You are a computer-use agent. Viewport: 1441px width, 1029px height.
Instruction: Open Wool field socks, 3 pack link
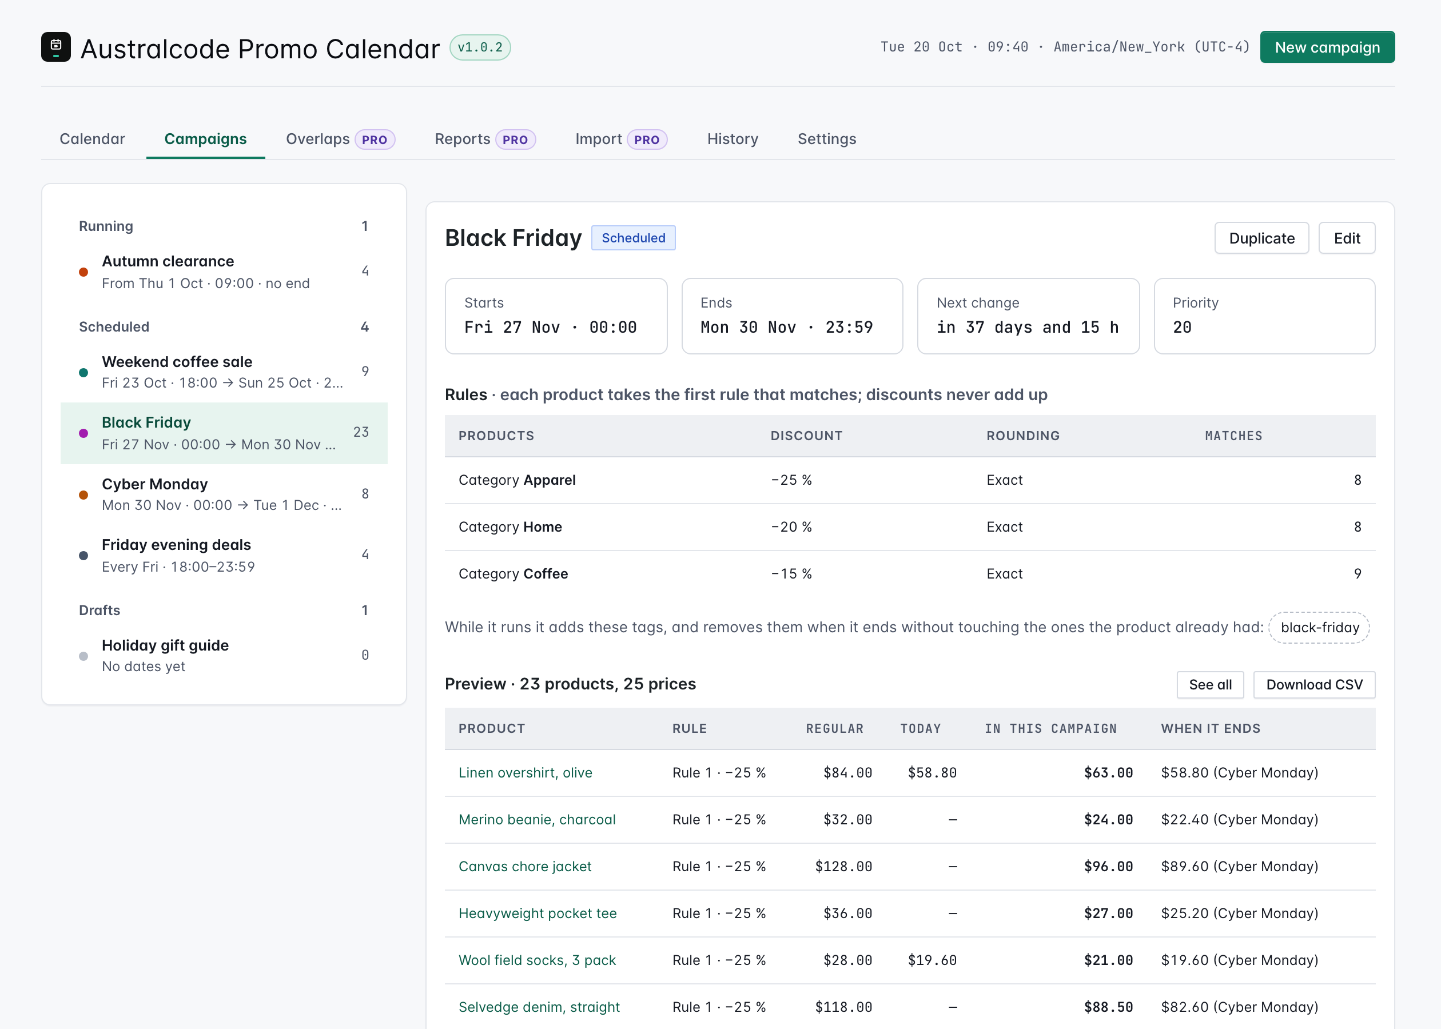pos(537,960)
